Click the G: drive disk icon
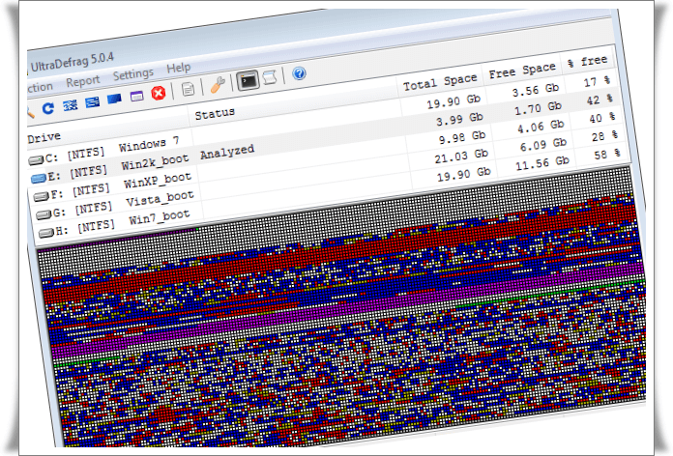 pyautogui.click(x=44, y=214)
